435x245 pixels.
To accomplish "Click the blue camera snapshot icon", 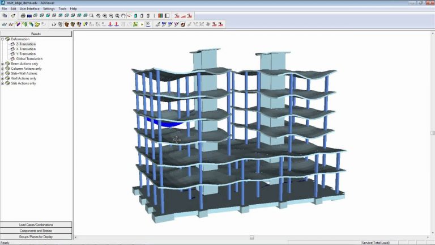I will click(x=29, y=16).
